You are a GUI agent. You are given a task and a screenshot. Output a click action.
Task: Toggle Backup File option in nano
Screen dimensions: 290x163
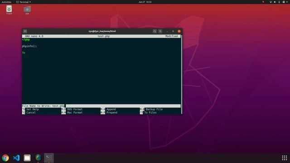(x=151, y=110)
